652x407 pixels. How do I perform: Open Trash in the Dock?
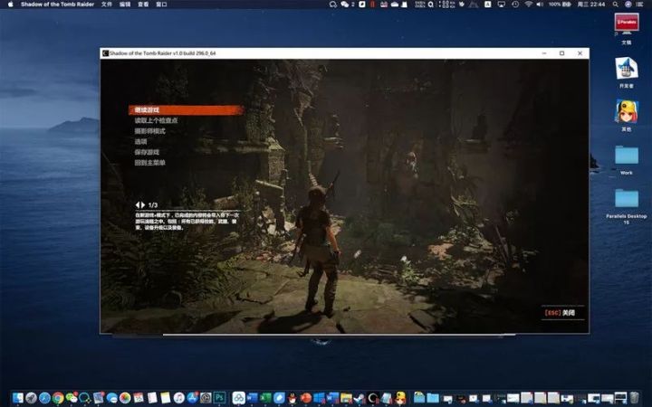coord(634,398)
